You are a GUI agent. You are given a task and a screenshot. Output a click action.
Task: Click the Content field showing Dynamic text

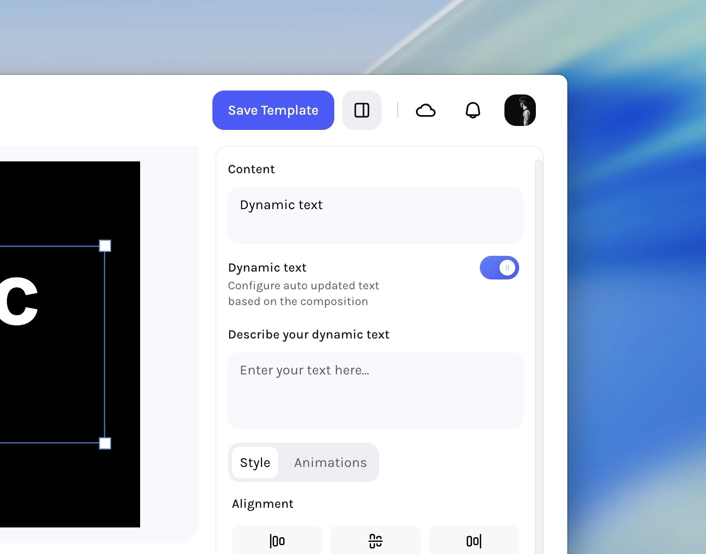[375, 215]
